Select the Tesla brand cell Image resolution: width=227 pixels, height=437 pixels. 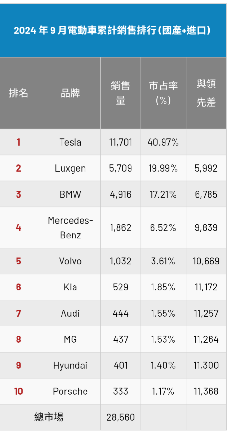point(70,142)
